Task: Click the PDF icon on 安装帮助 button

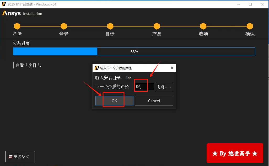Action: [x=11, y=157]
